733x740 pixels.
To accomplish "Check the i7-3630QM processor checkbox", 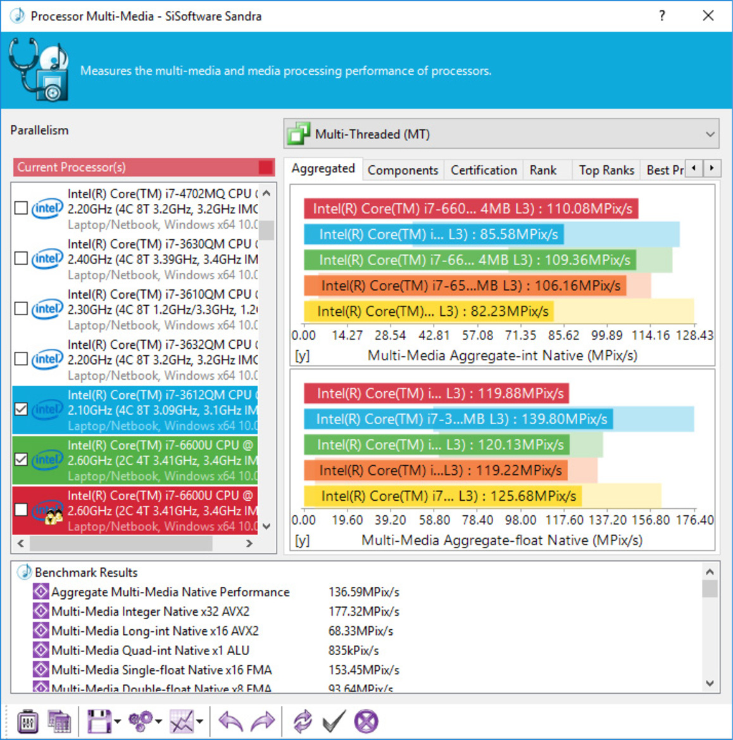I will 21,259.
